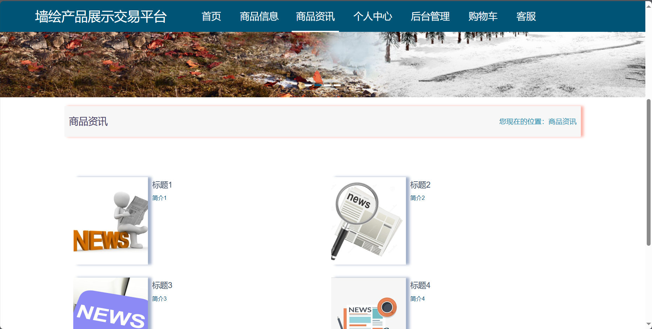The height and width of the screenshot is (329, 652).
Task: Open the 标题2 magnifier news image
Action: point(369,221)
